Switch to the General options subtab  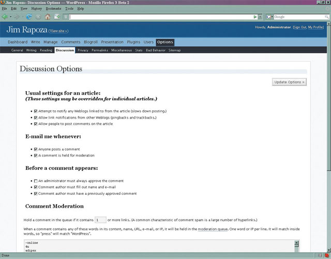[x=17, y=50]
